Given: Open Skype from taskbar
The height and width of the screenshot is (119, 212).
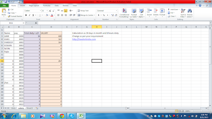Looking at the screenshot, I should coord(71,116).
